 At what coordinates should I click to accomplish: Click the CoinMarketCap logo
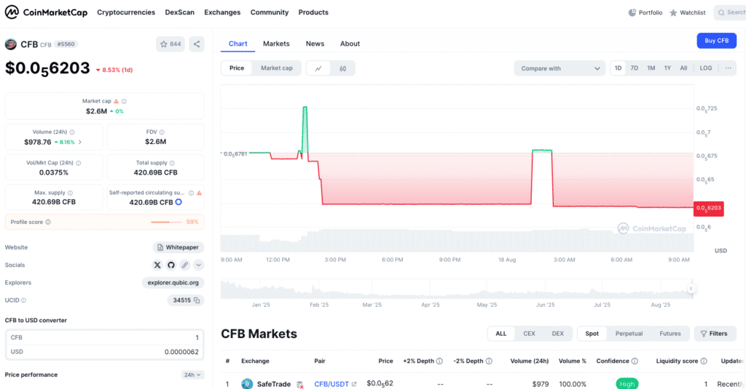(45, 12)
